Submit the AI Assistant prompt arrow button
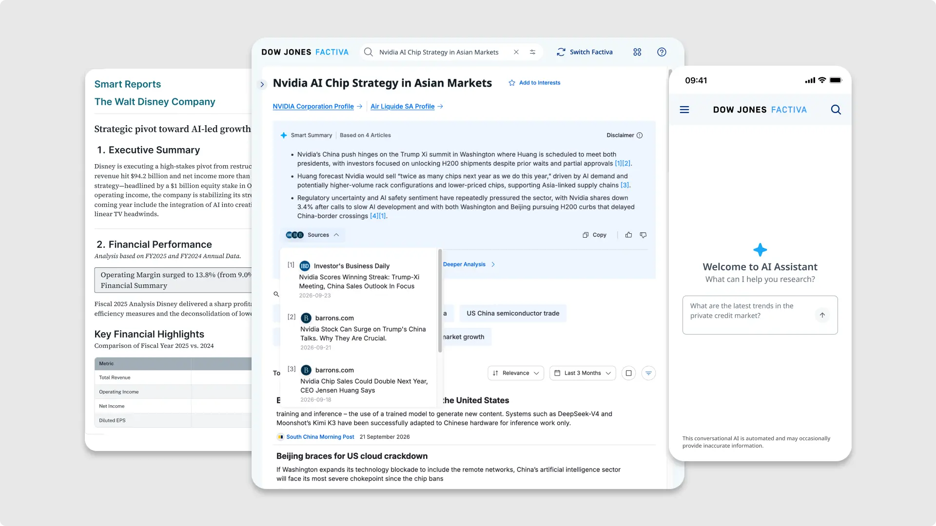 [822, 315]
